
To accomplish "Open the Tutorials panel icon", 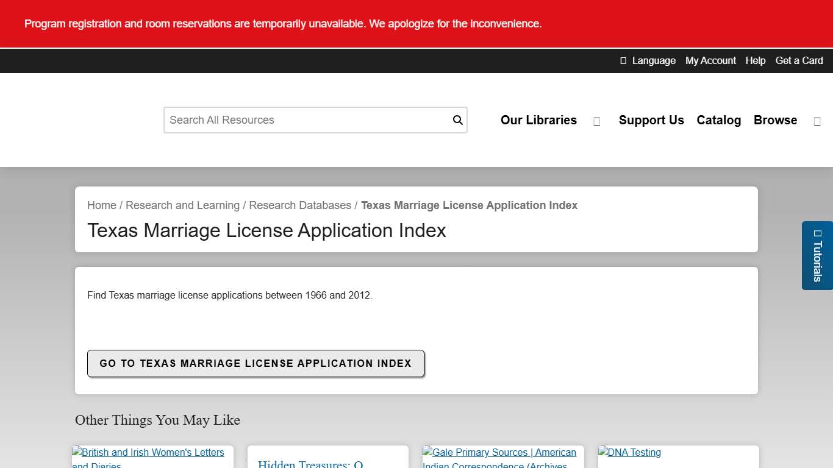I will point(817,233).
